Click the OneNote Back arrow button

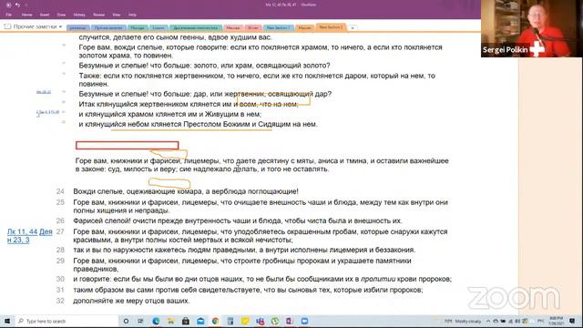(8, 5)
